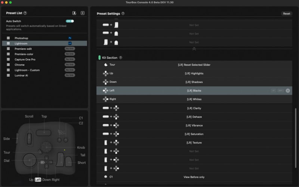Open the Up row Highlights assignment

click(194, 73)
